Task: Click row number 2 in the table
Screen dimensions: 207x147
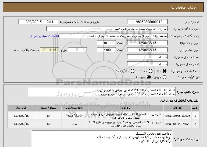Action: [195, 124]
